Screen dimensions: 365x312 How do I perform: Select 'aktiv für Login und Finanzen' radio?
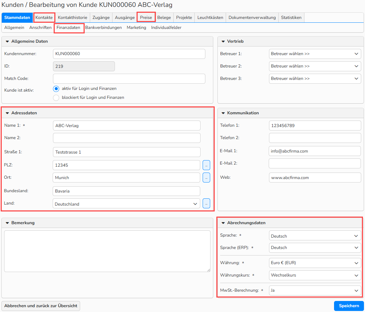56,89
